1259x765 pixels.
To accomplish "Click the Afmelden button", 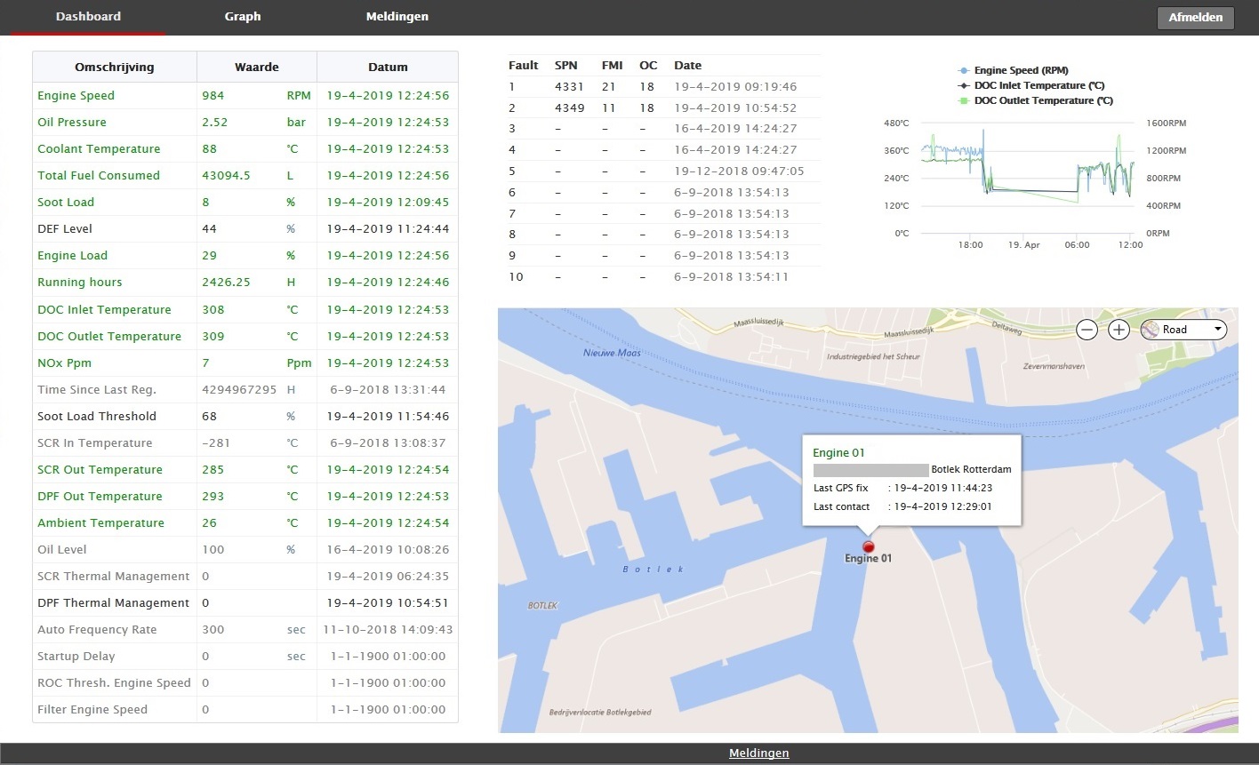I will (1195, 17).
